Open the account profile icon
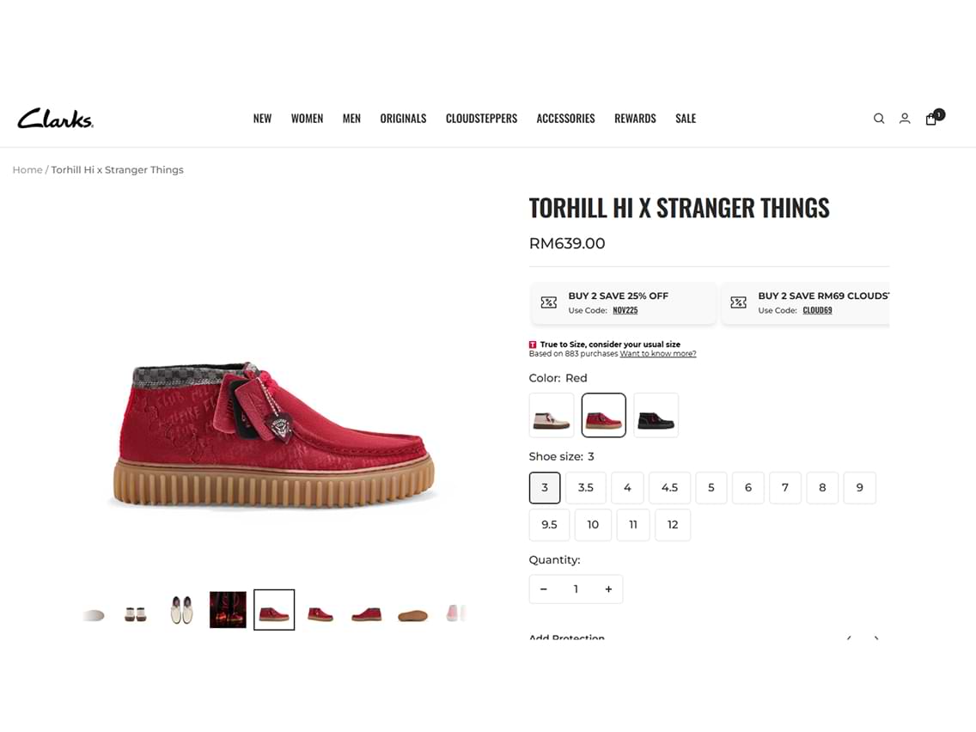This screenshot has height=732, width=976. 905,119
